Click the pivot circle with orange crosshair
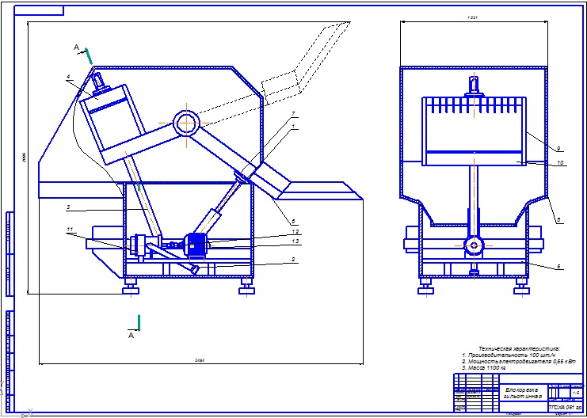587x418 pixels. click(x=187, y=123)
